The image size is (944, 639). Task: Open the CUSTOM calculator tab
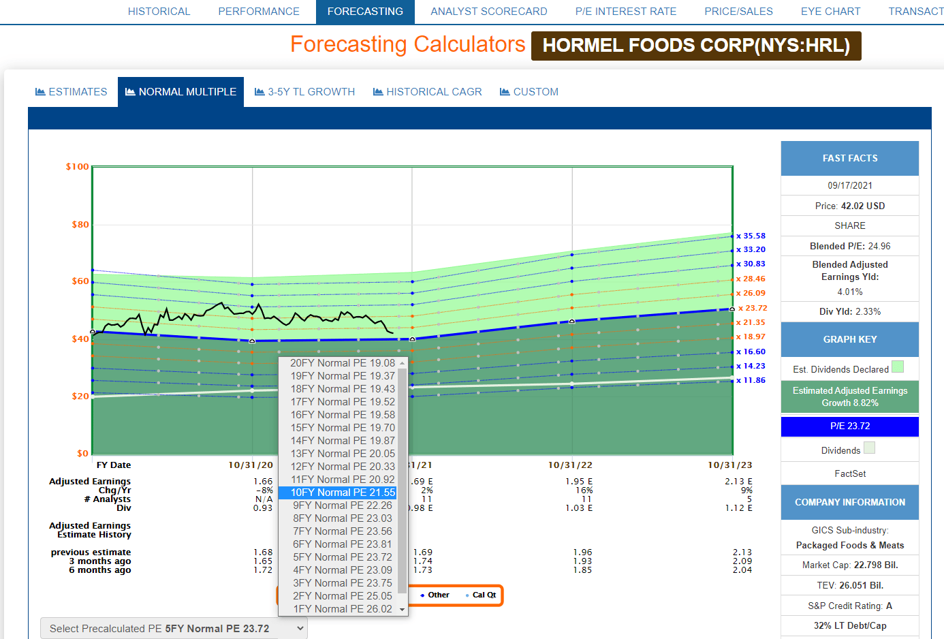(x=529, y=92)
